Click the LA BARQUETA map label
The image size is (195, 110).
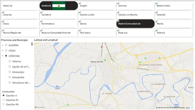158,84
